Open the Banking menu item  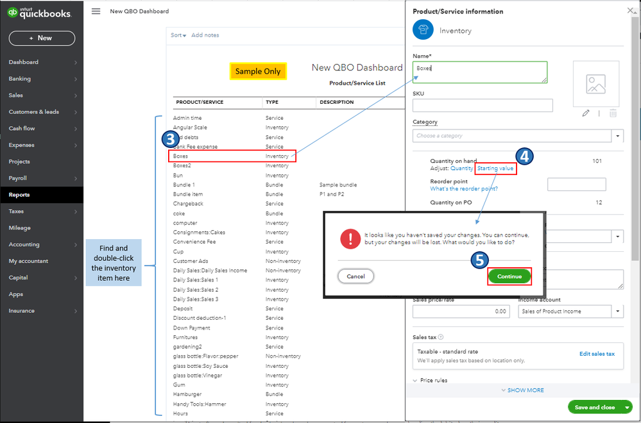click(42, 78)
